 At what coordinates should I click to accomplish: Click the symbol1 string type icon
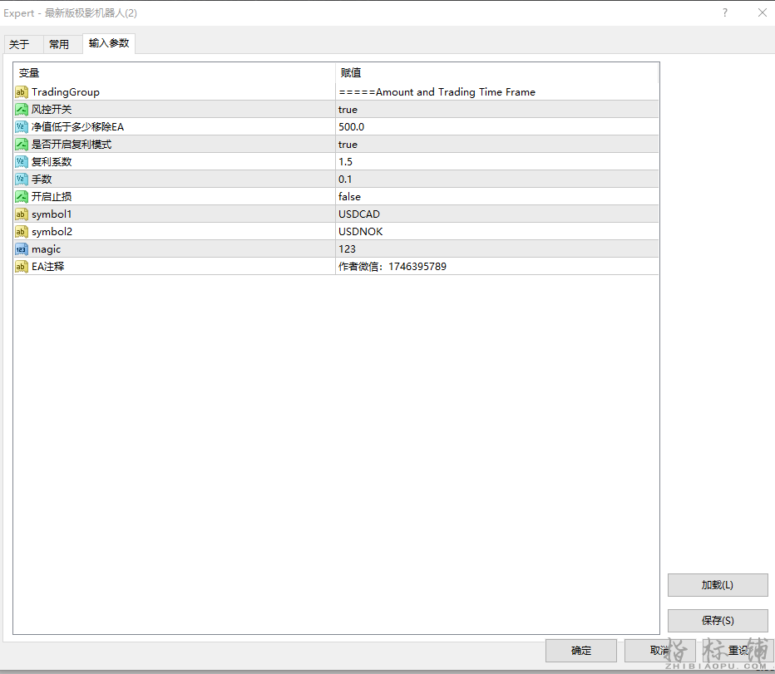tap(22, 214)
